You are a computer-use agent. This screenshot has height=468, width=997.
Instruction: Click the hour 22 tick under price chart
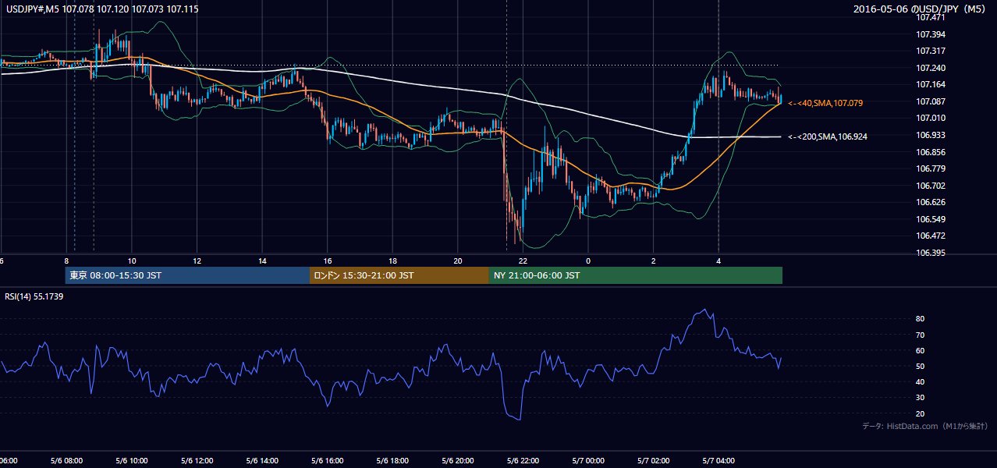click(523, 261)
